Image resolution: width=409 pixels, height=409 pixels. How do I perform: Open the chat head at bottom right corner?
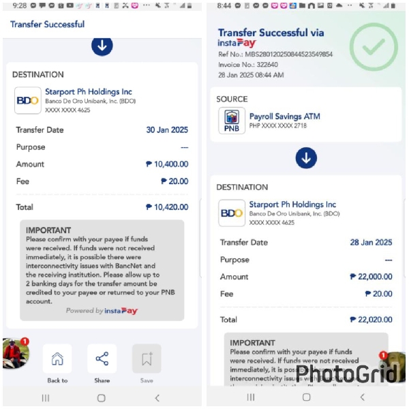(394, 367)
